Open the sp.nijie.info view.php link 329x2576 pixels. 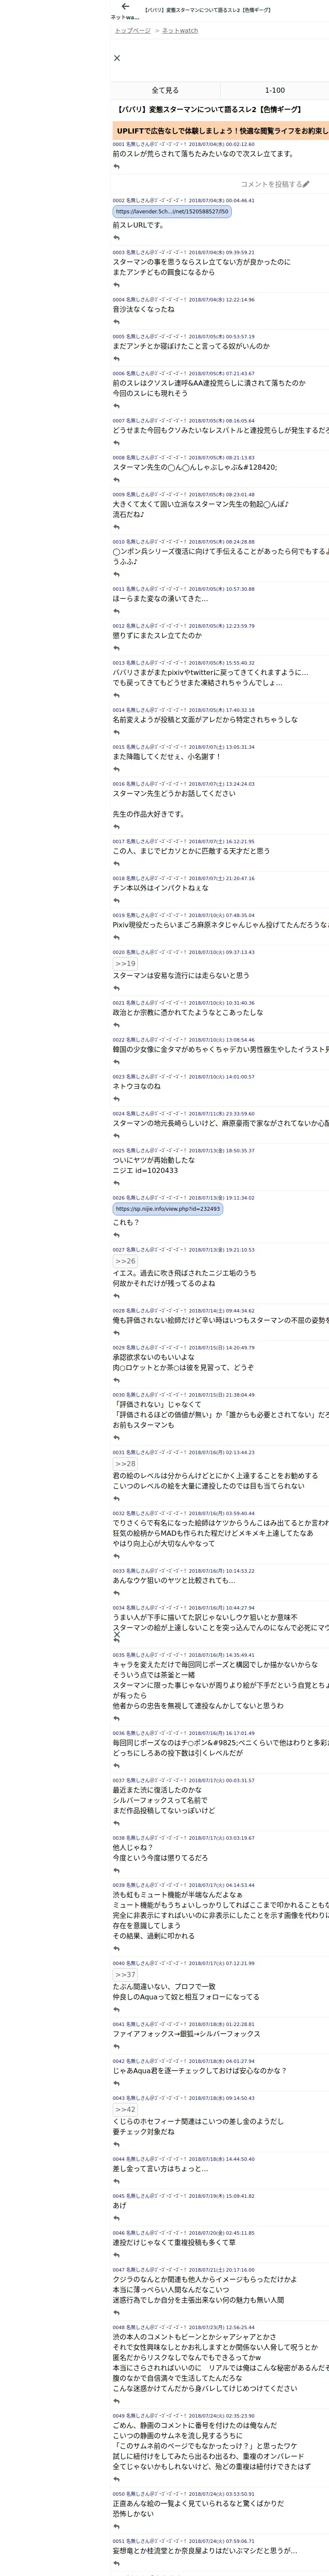pos(167,1209)
